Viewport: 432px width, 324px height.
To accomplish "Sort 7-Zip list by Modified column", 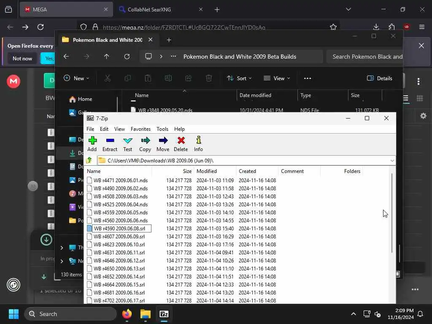I will (215, 171).
